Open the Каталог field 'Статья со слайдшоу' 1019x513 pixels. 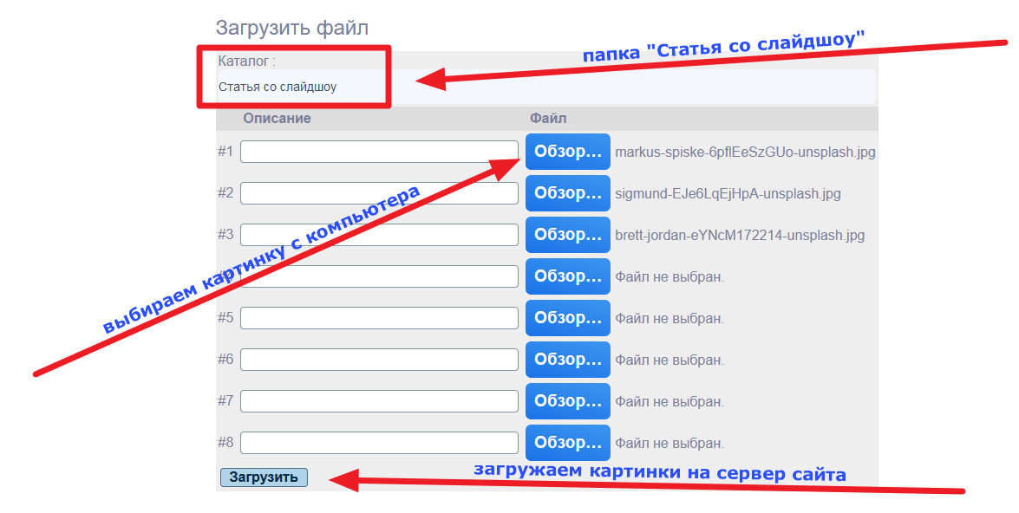pyautogui.click(x=546, y=87)
